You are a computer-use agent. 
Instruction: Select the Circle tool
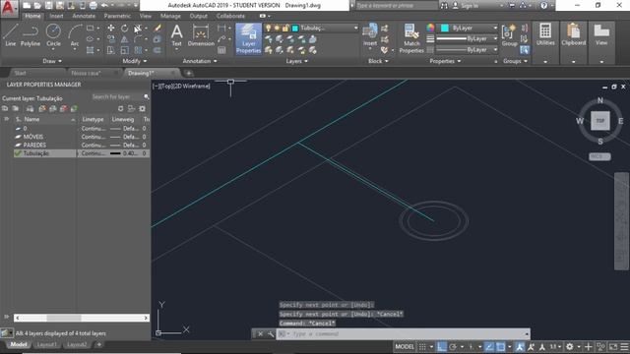click(53, 35)
